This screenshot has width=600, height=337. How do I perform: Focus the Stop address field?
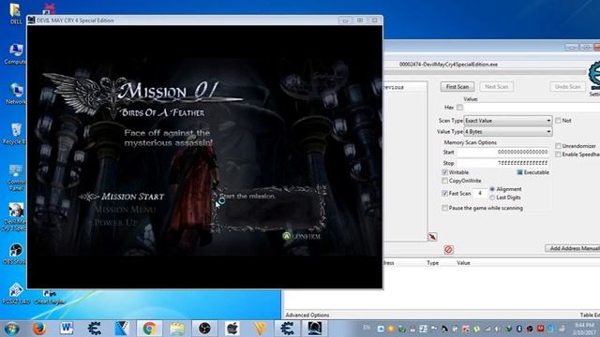[502, 163]
